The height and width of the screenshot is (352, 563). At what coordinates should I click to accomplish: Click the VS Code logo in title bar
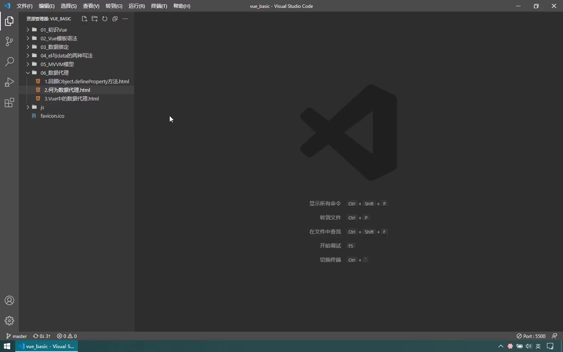pyautogui.click(x=7, y=6)
